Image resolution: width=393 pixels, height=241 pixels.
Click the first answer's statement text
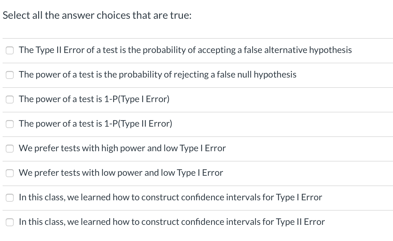pos(185,50)
